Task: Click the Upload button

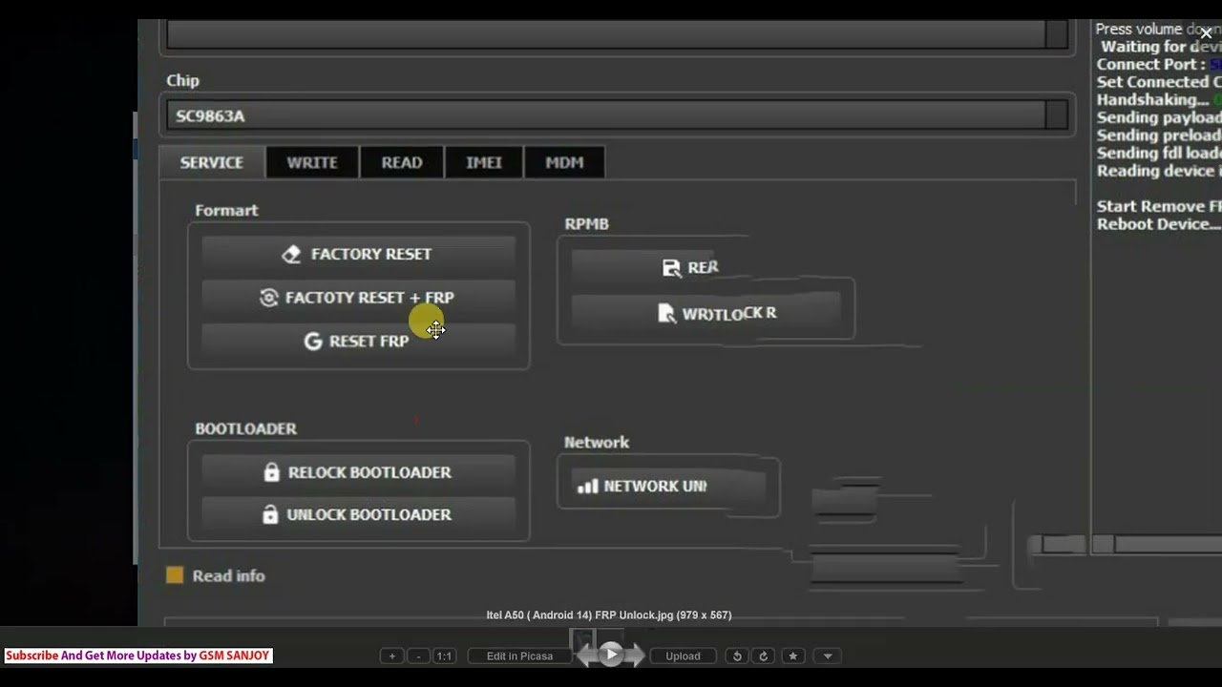Action: coord(683,656)
